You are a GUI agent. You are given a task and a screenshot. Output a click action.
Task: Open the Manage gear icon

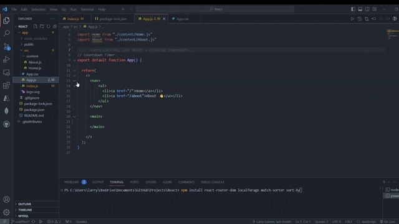[x=6, y=212]
